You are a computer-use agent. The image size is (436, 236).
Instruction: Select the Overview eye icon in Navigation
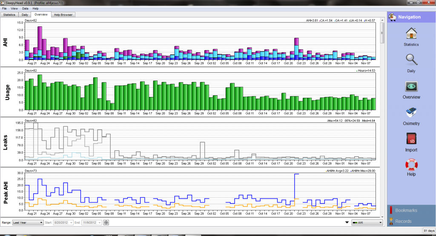pos(411,86)
